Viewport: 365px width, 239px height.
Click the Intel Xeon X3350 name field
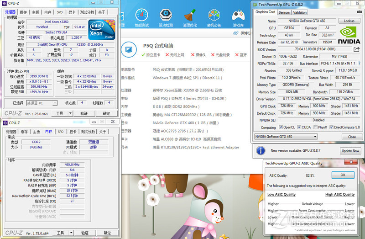56,21
